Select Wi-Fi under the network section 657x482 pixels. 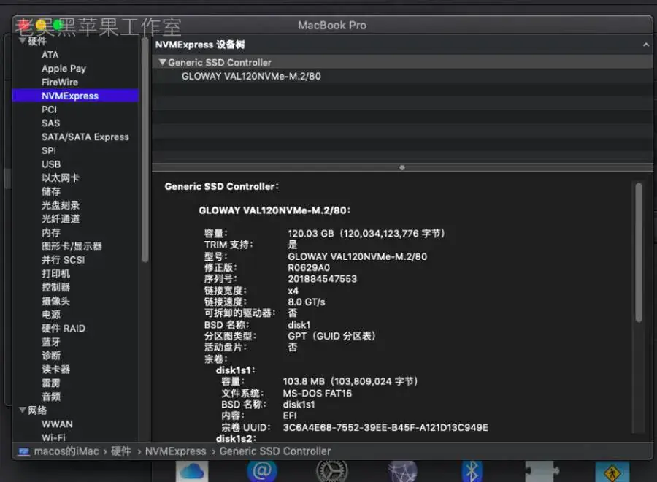(53, 437)
